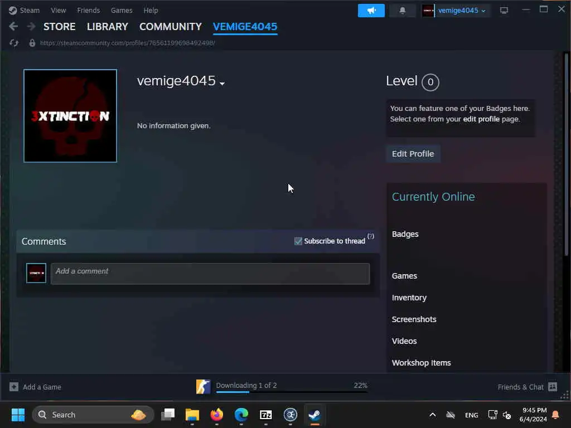The width and height of the screenshot is (571, 428).
Task: Click the Counter-Strike download icon
Action: [x=203, y=387]
